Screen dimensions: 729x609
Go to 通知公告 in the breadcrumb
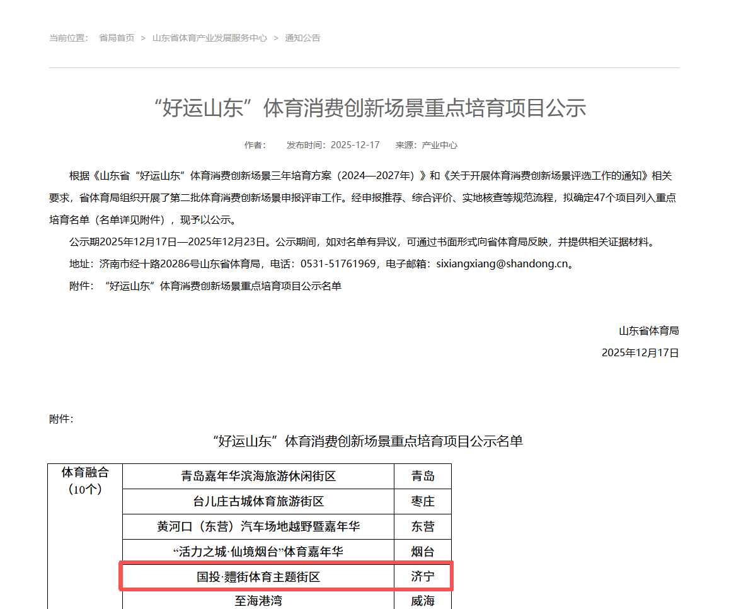(x=302, y=38)
